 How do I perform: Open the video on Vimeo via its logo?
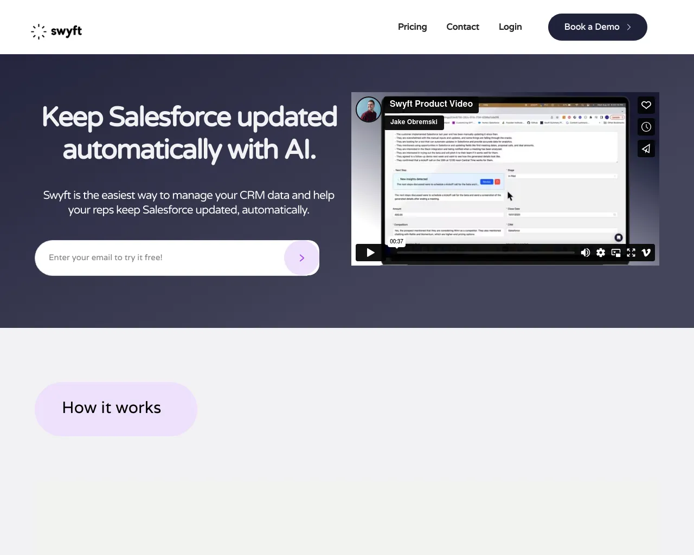pos(646,253)
